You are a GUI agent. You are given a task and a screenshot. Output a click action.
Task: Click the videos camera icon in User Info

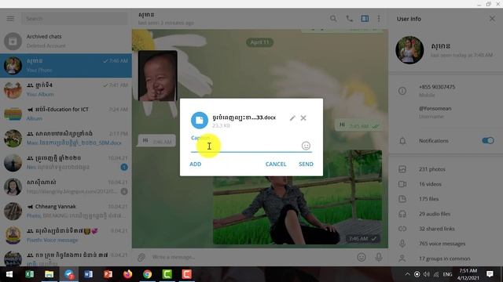(402, 184)
